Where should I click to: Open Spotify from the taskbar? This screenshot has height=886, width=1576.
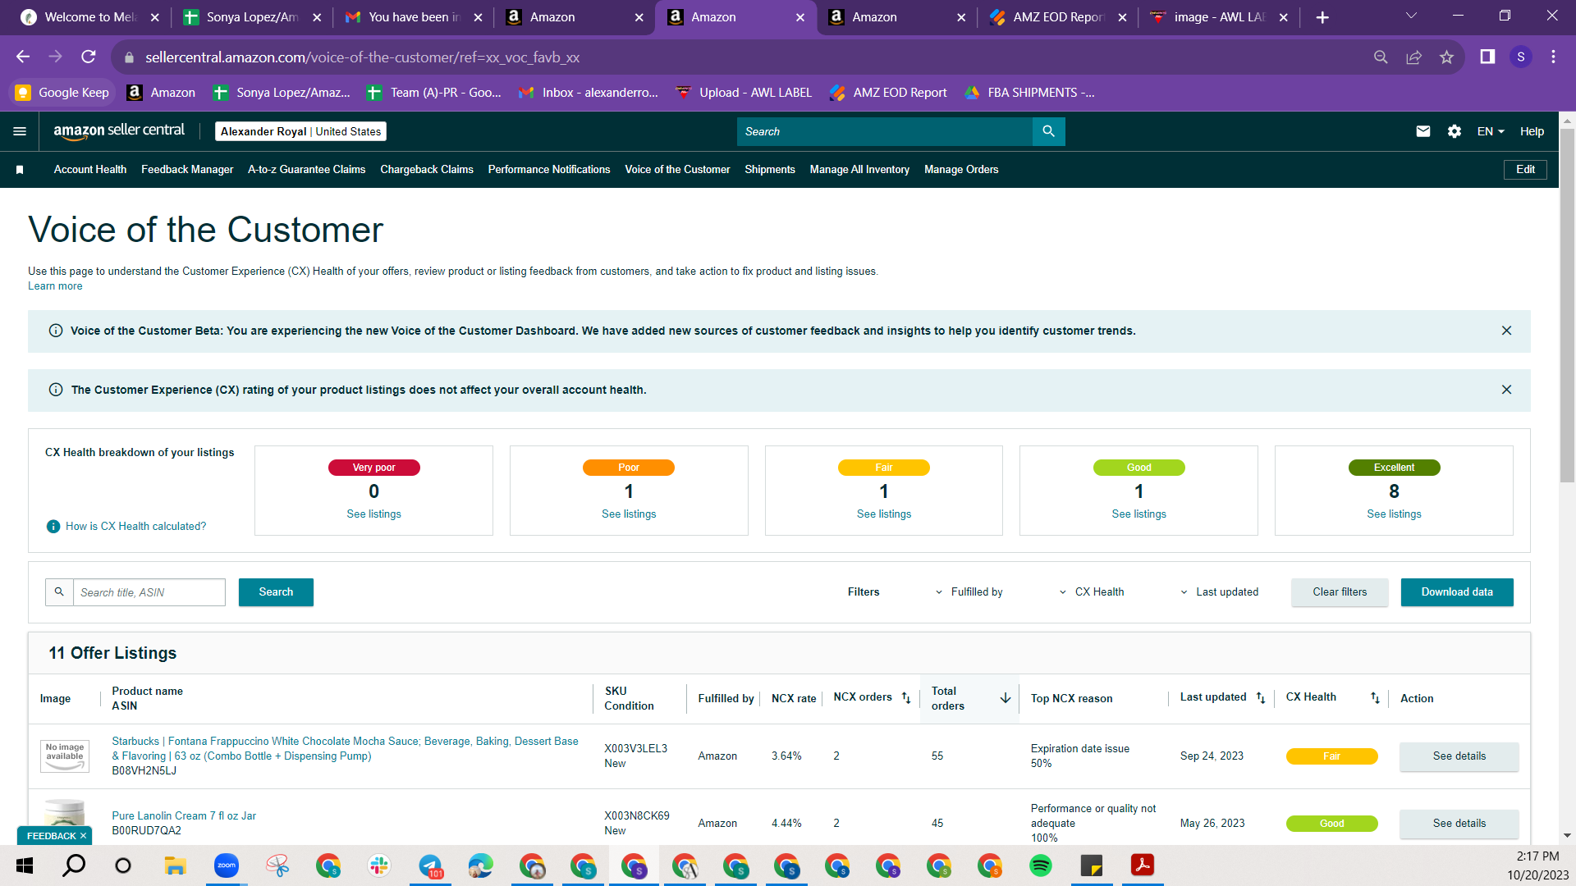(1041, 865)
